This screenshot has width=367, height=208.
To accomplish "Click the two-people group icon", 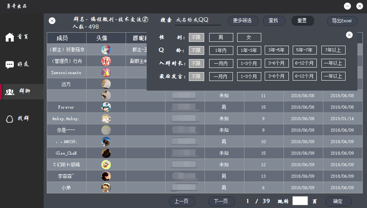I will [10, 92].
